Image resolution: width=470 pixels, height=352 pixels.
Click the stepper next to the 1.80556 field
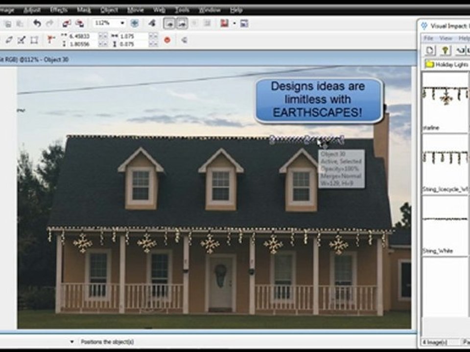(103, 44)
